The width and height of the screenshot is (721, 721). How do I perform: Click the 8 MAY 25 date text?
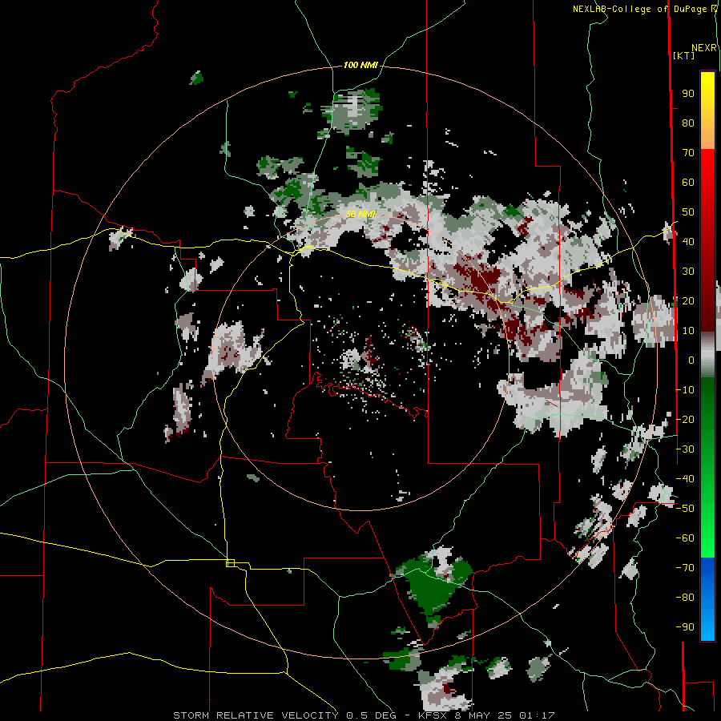483,715
